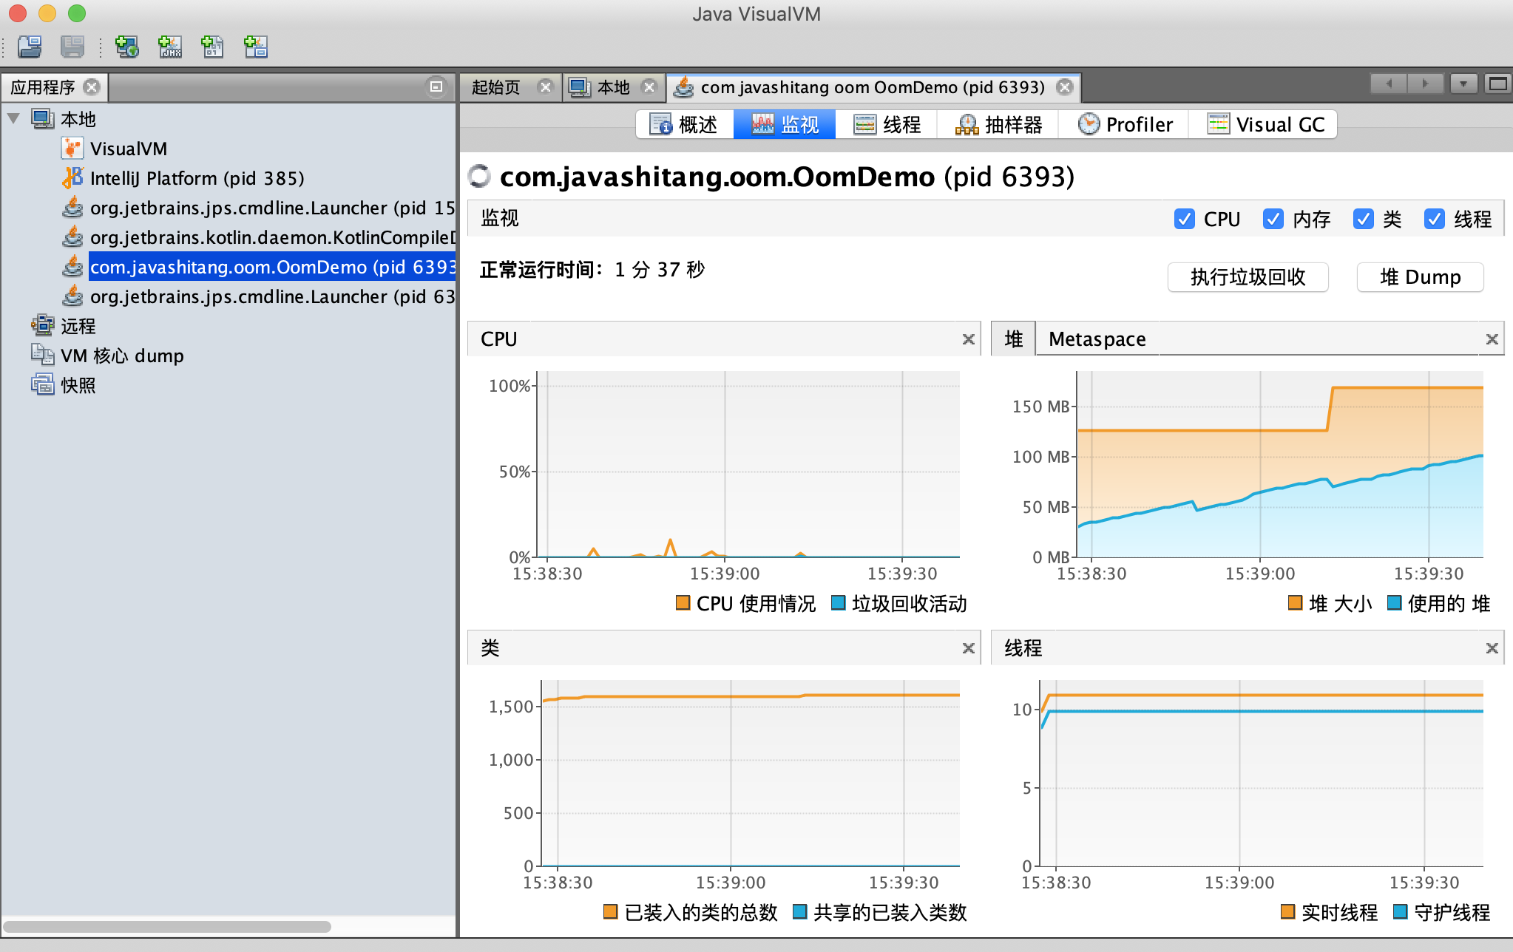Click Add JMX connection toolbar icon
Viewport: 1513px width, 952px height.
click(x=170, y=47)
